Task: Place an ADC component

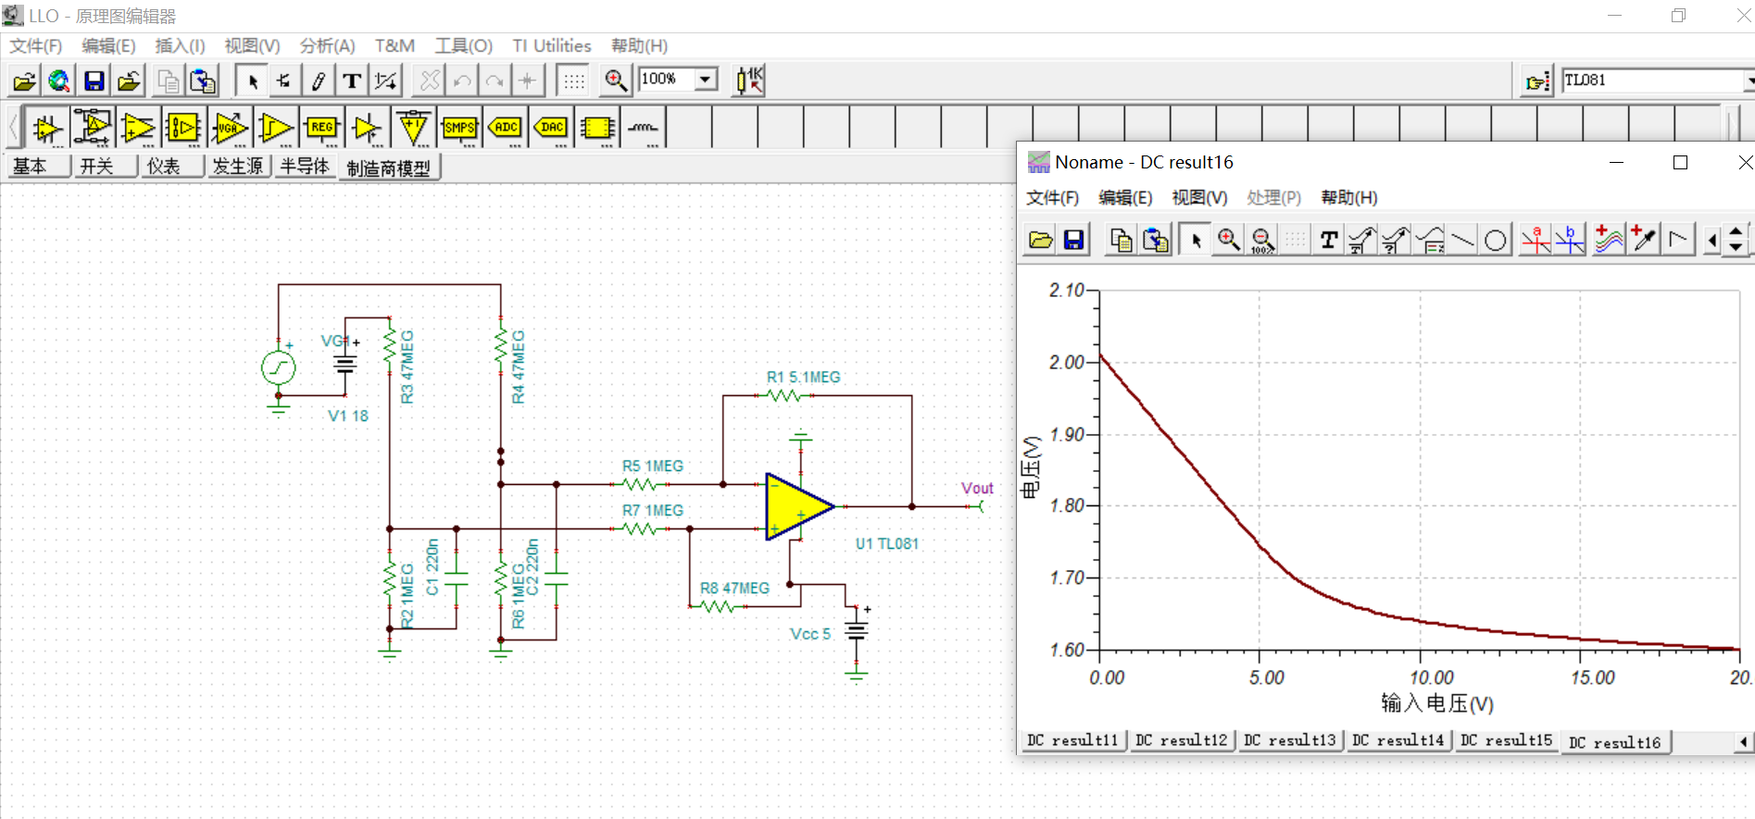Action: tap(506, 128)
